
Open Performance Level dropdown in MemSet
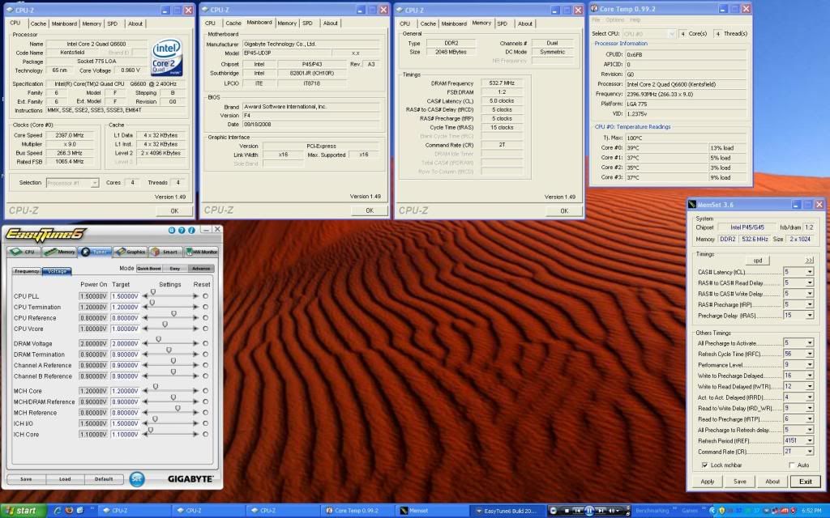tap(810, 365)
